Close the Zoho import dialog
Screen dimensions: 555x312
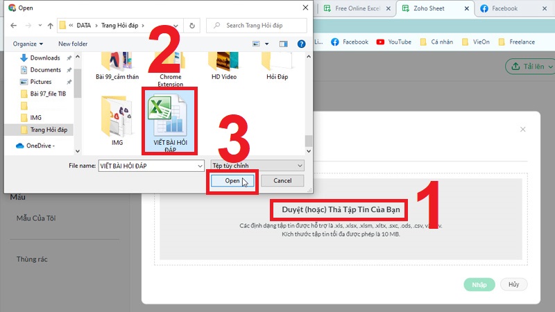(x=523, y=130)
